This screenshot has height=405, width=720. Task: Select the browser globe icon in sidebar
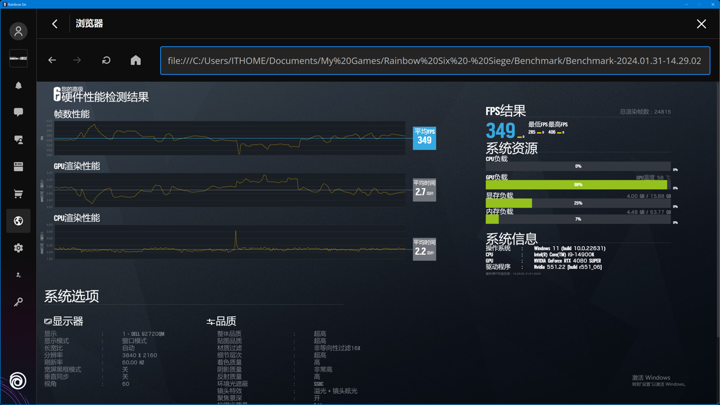[18, 221]
